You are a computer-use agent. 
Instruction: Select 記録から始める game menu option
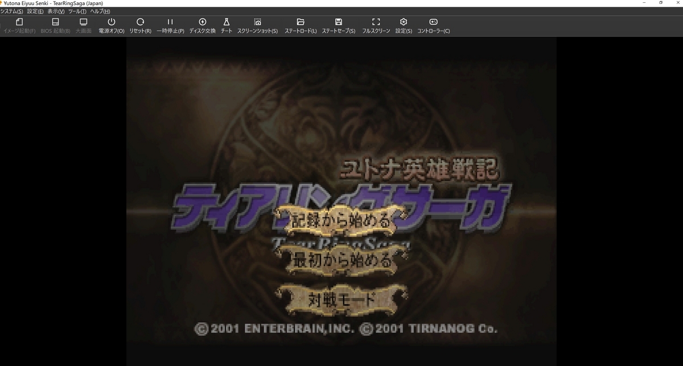tap(341, 222)
